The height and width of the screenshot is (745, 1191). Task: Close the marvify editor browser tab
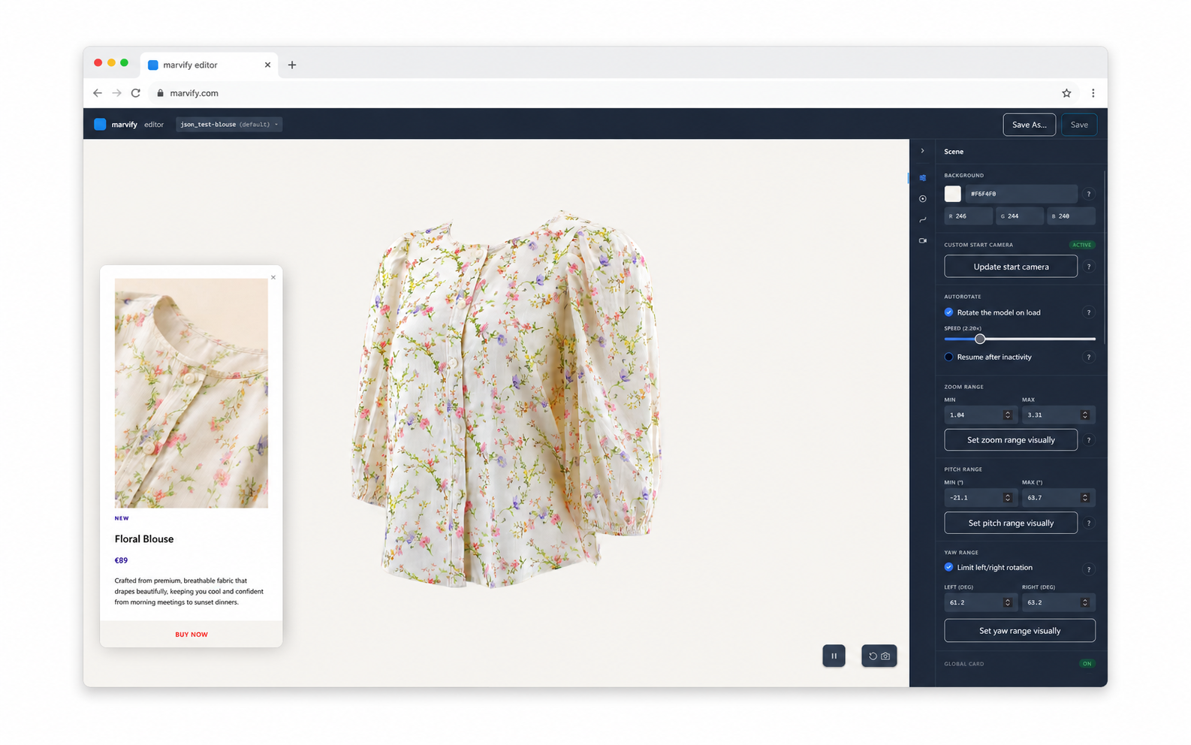click(267, 65)
